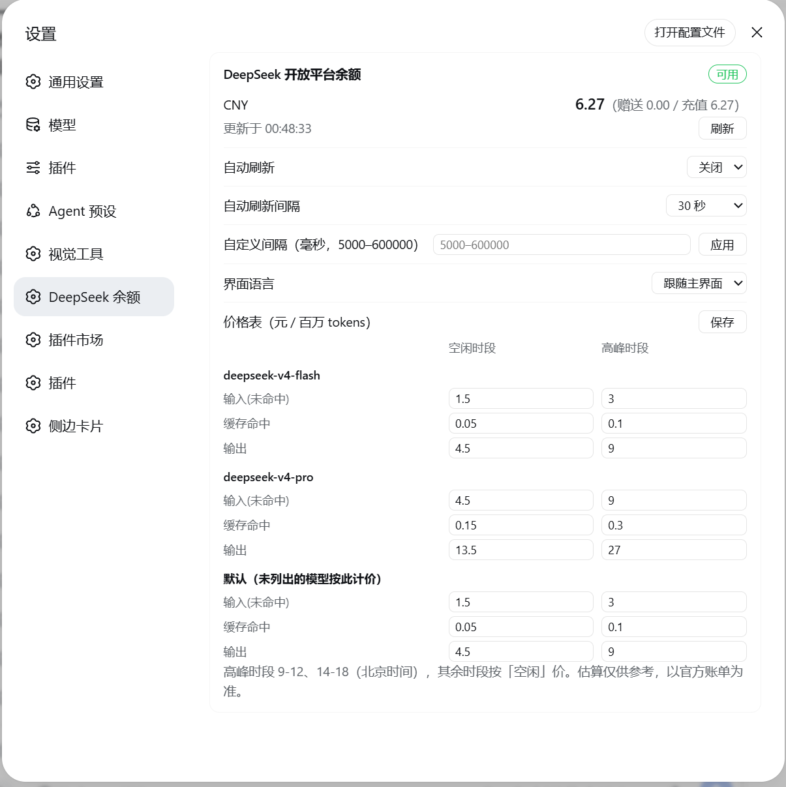Viewport: 786px width, 787px height.
Task: Click the gear icon beside 通用设置
Action: [33, 82]
